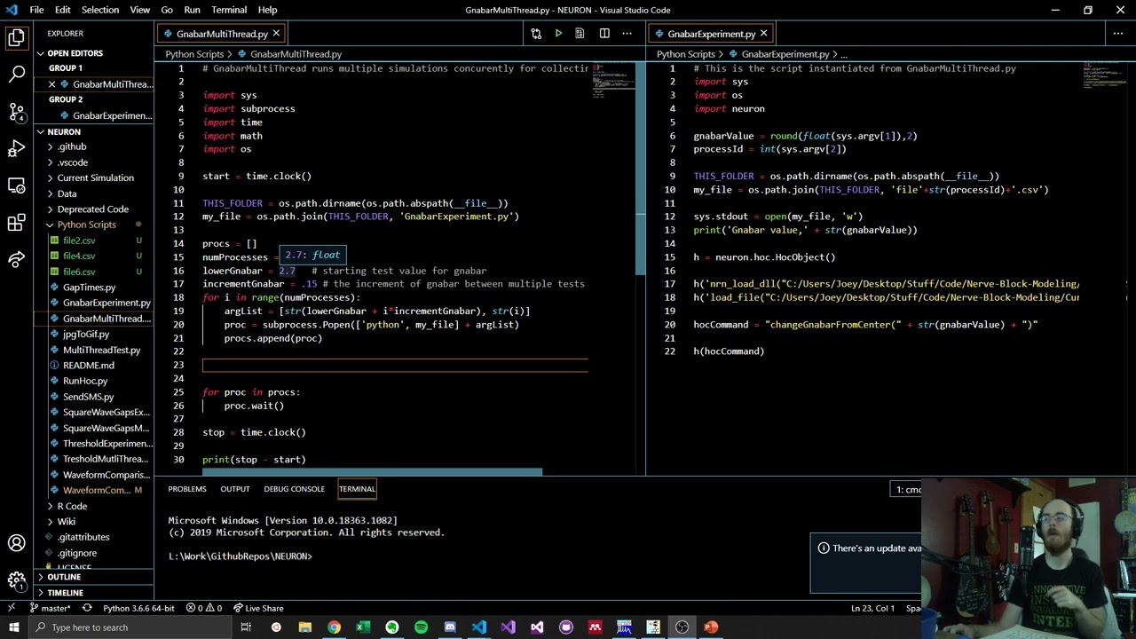Start Live Share from status bar
The height and width of the screenshot is (639, 1136).
click(258, 608)
